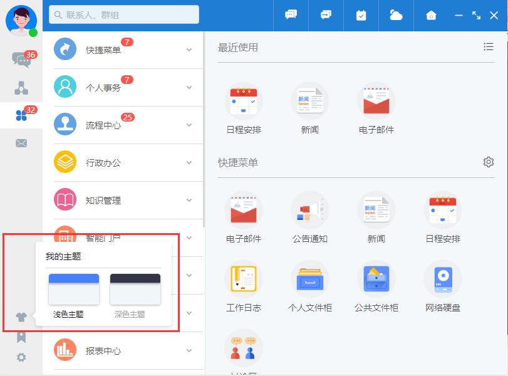The width and height of the screenshot is (508, 376).
Task: Open the organization structure icon in sidebar
Action: pyautogui.click(x=21, y=88)
